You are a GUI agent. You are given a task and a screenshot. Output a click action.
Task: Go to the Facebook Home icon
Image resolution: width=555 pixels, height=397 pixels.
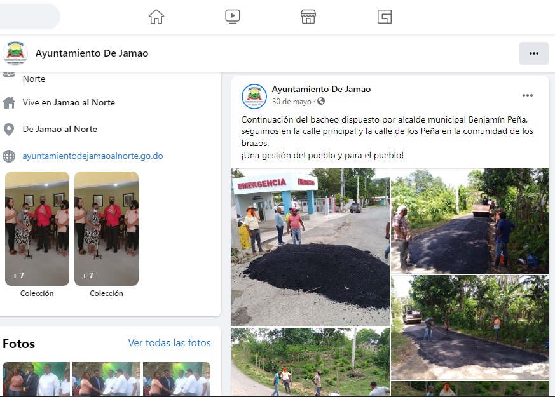156,17
